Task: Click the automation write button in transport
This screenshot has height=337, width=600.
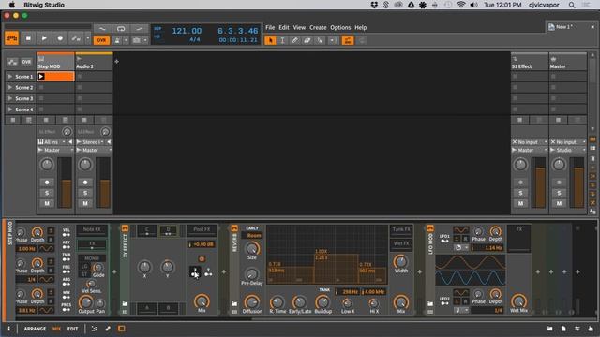Action: [76, 38]
